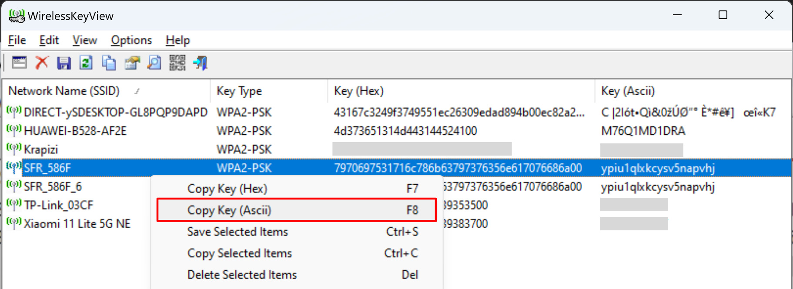
Task: Click the QR code toolbar icon
Action: [177, 63]
